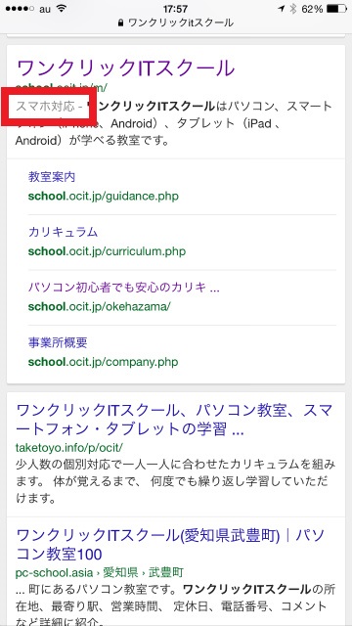
Task: Tap the battery icon in status bar
Action: (336, 9)
